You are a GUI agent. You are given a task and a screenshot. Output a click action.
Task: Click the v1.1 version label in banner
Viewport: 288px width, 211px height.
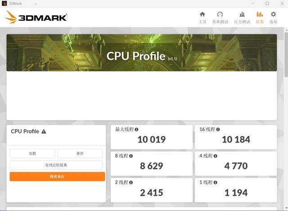pos(172,59)
